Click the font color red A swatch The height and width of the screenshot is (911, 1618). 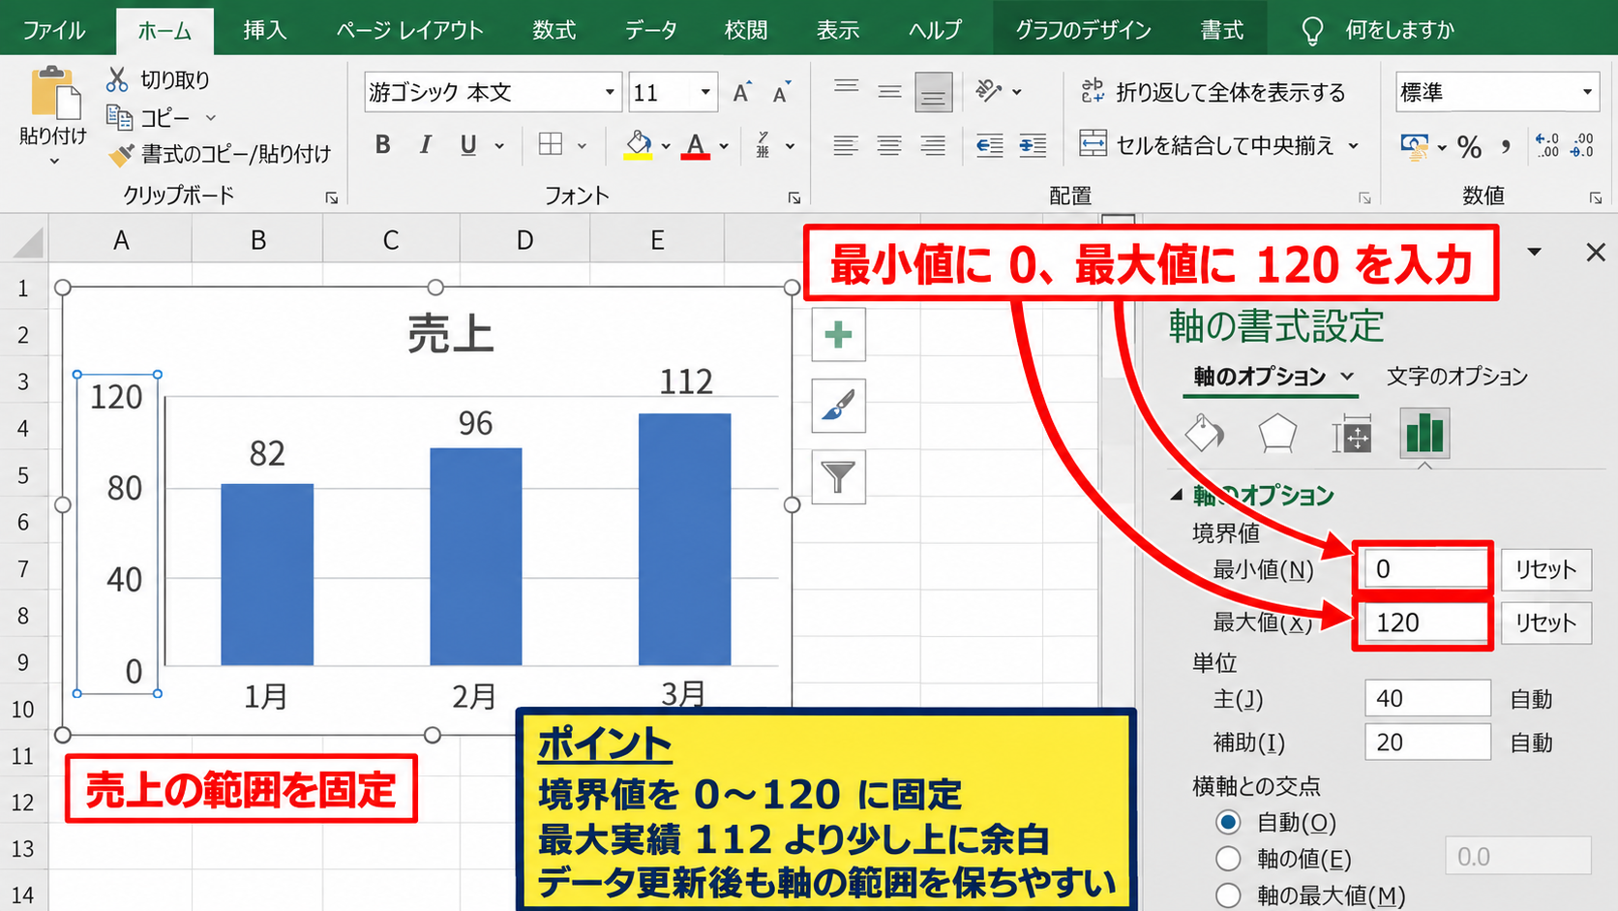coord(695,146)
